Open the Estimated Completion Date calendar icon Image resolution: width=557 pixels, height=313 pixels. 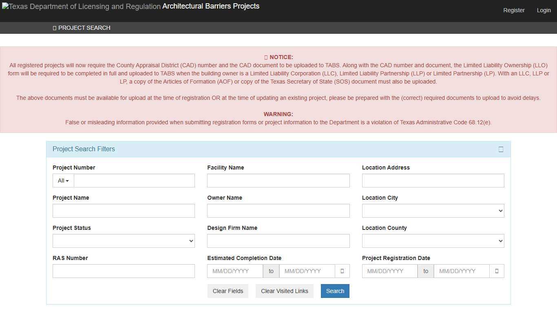[x=342, y=271]
